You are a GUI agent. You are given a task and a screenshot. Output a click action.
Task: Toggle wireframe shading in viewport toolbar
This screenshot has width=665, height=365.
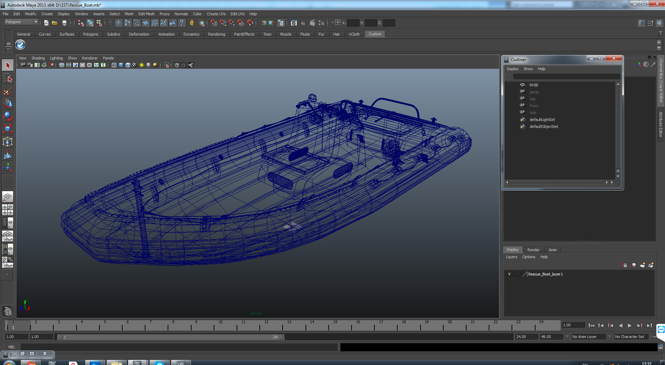point(114,65)
